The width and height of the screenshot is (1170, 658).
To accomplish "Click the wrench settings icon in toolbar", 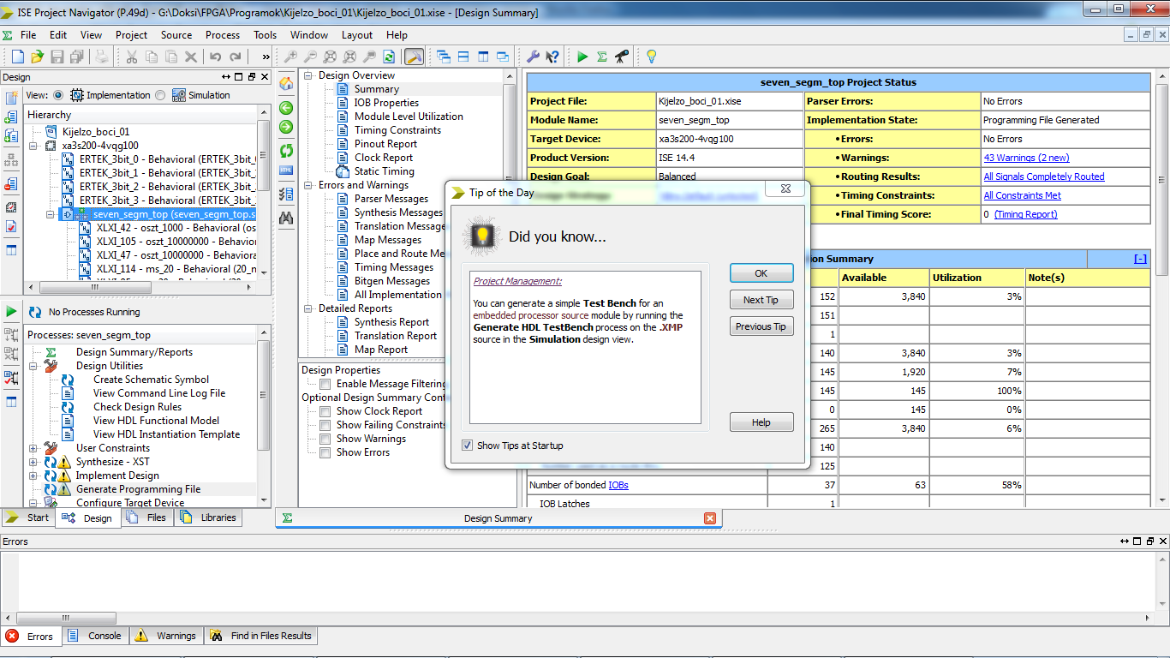I will tap(532, 57).
